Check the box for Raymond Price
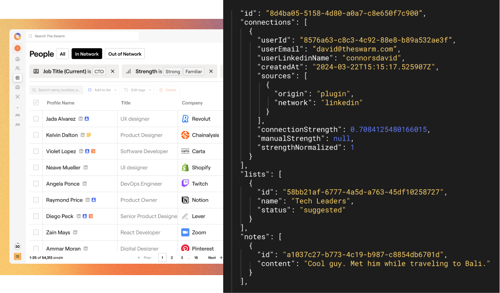500x293 pixels. [36, 200]
